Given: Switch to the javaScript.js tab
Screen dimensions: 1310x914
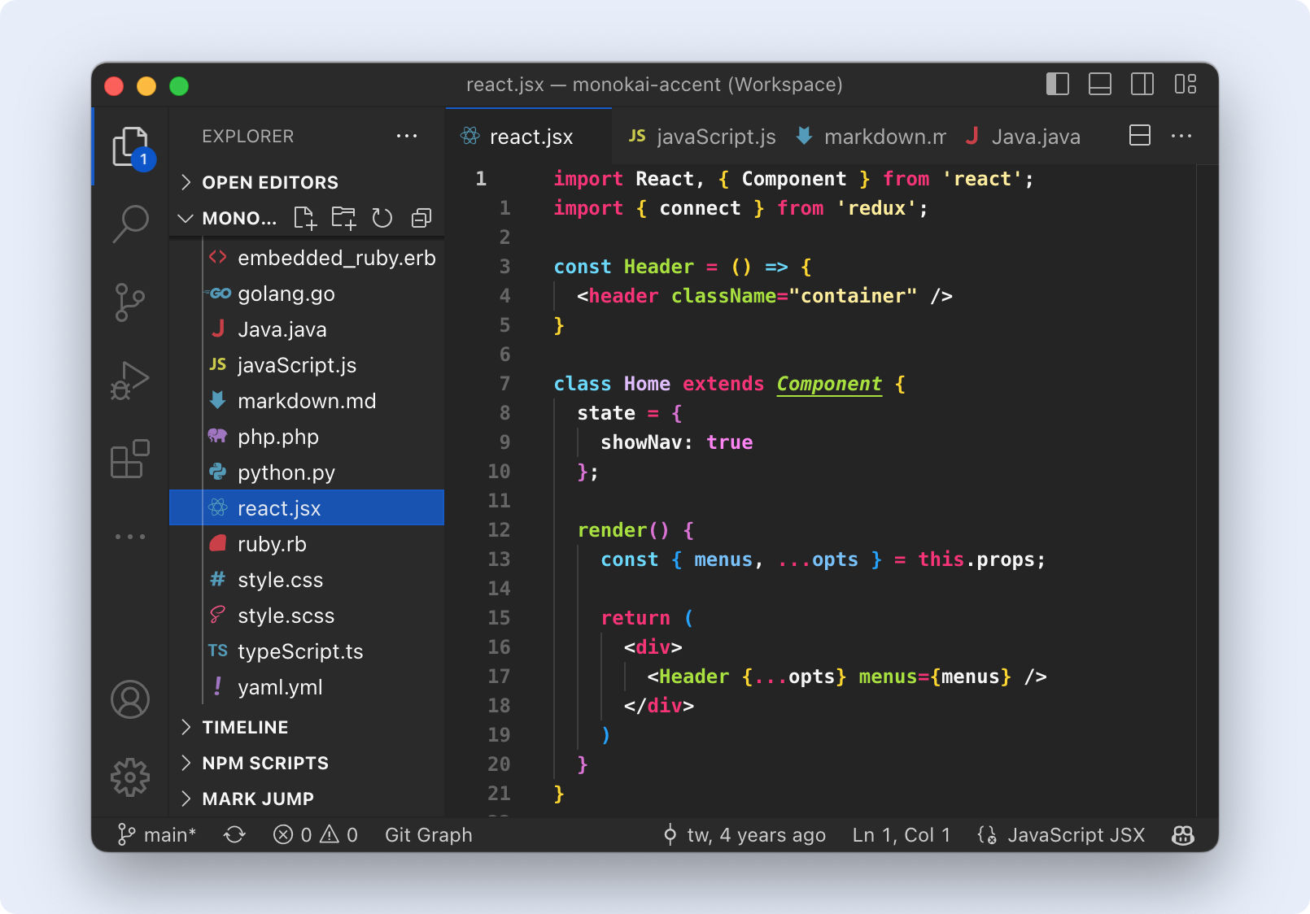Looking at the screenshot, I should [x=702, y=137].
